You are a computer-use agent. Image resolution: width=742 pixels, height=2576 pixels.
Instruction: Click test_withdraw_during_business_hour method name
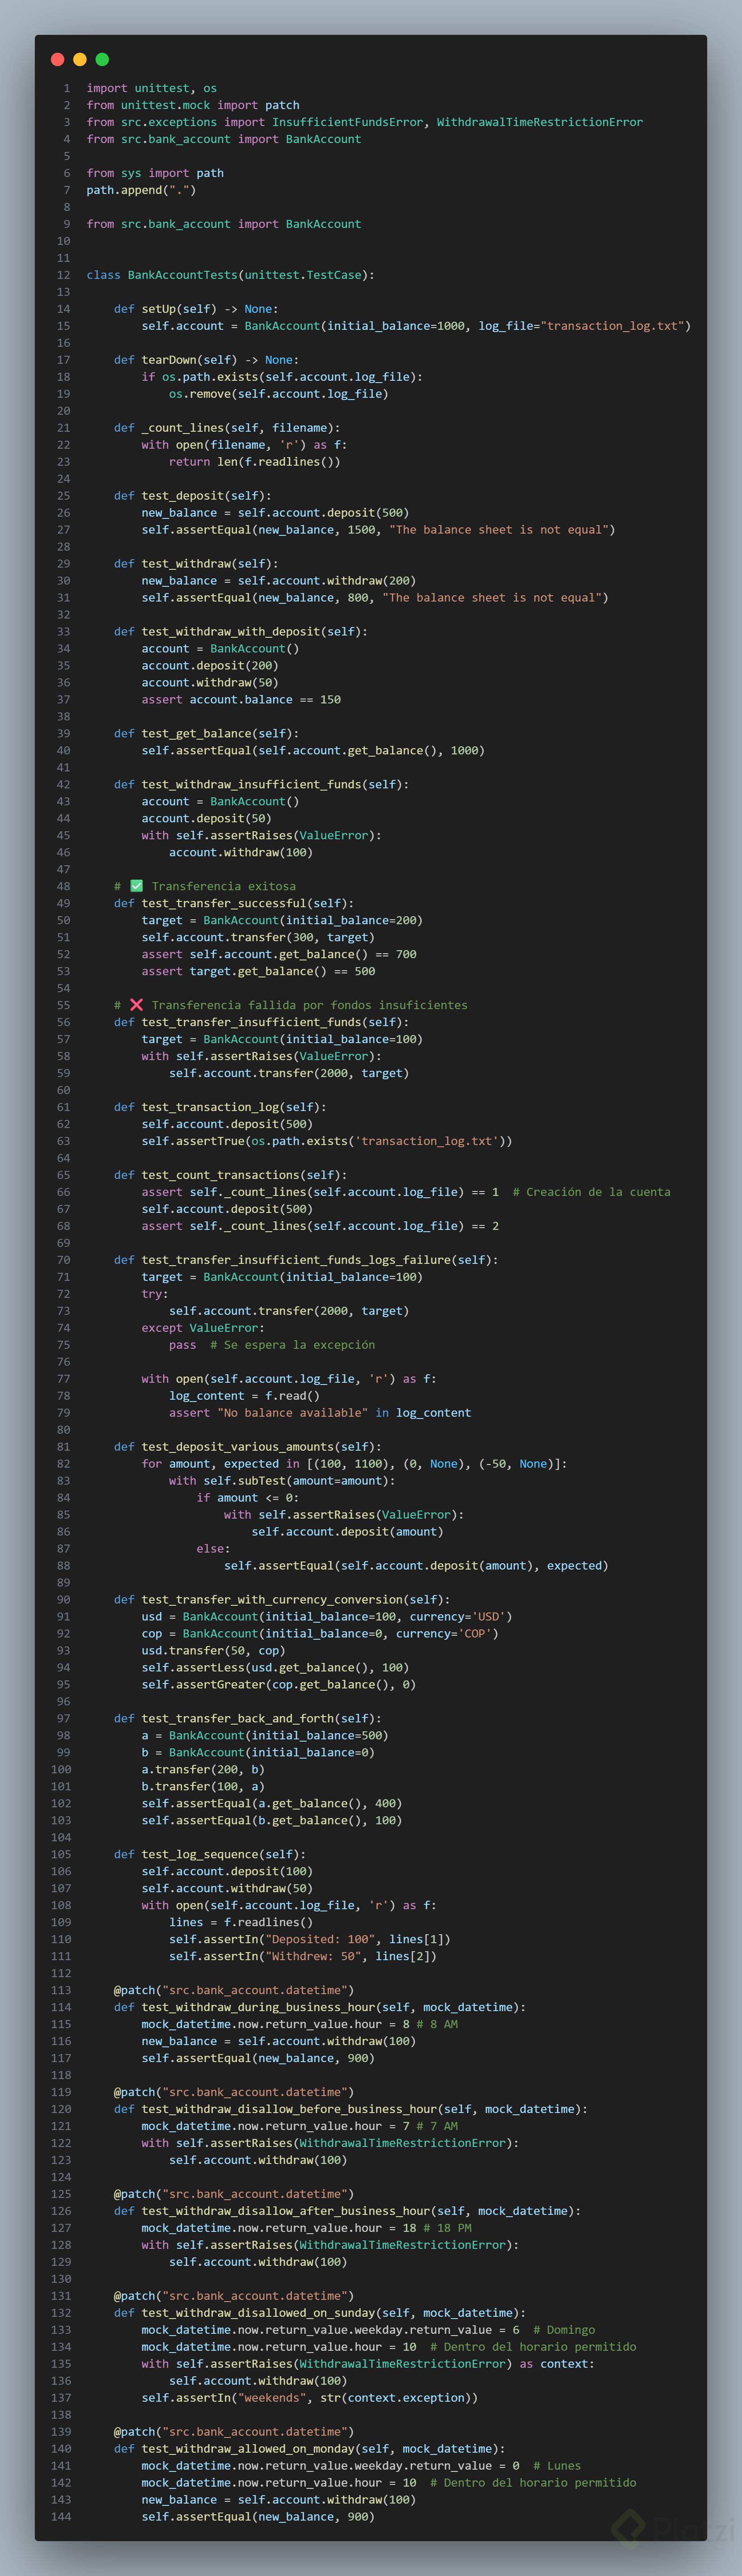(258, 2007)
